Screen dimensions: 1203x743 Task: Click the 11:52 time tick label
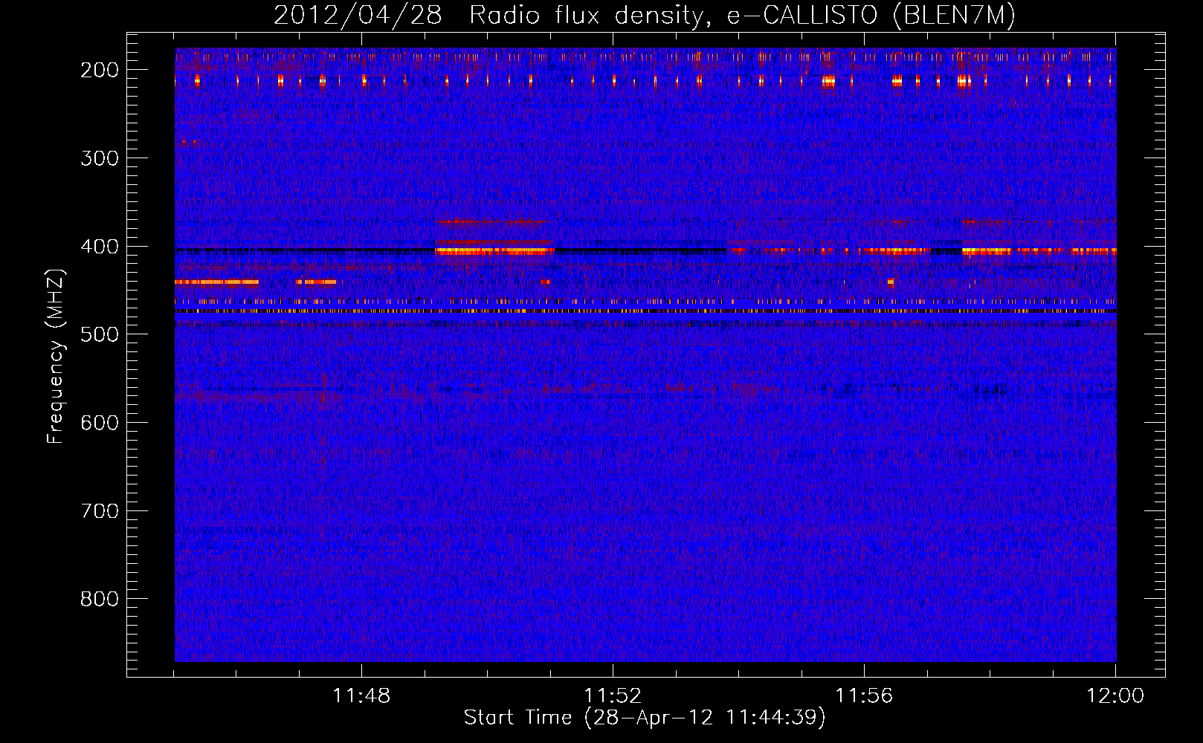tap(613, 696)
